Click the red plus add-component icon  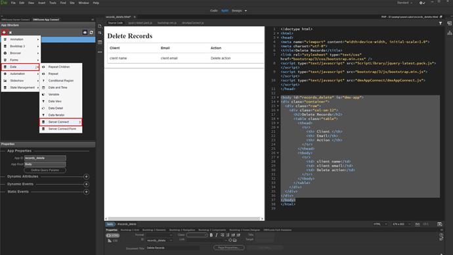(x=4, y=32)
